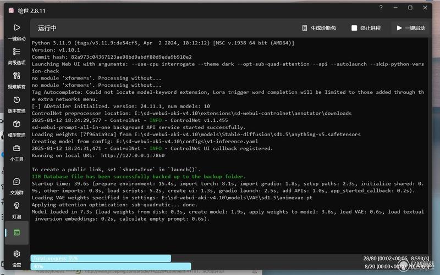Click the Python 3.11.9 version line
Screen dimensions: 440x275
click(163, 43)
